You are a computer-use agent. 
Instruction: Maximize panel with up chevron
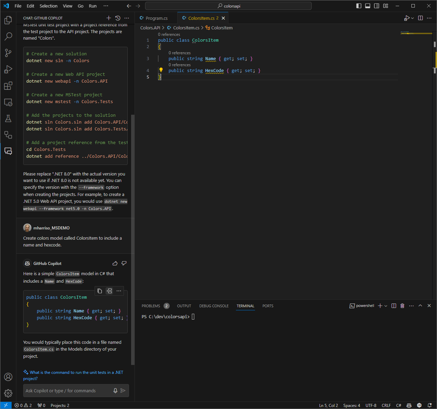click(x=420, y=306)
